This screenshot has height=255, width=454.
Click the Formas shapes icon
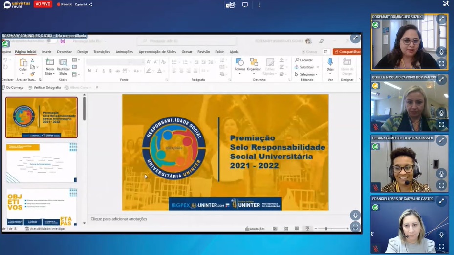tap(240, 62)
